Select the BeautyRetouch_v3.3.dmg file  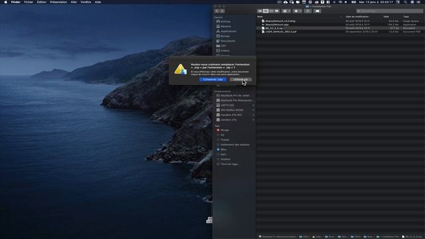point(280,21)
